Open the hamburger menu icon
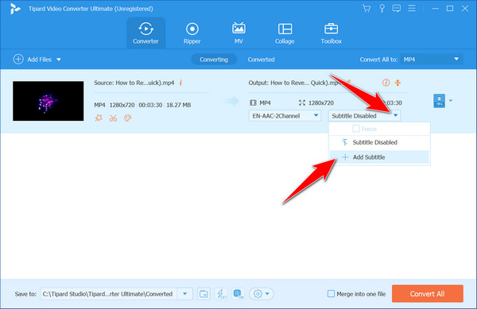 [412, 8]
